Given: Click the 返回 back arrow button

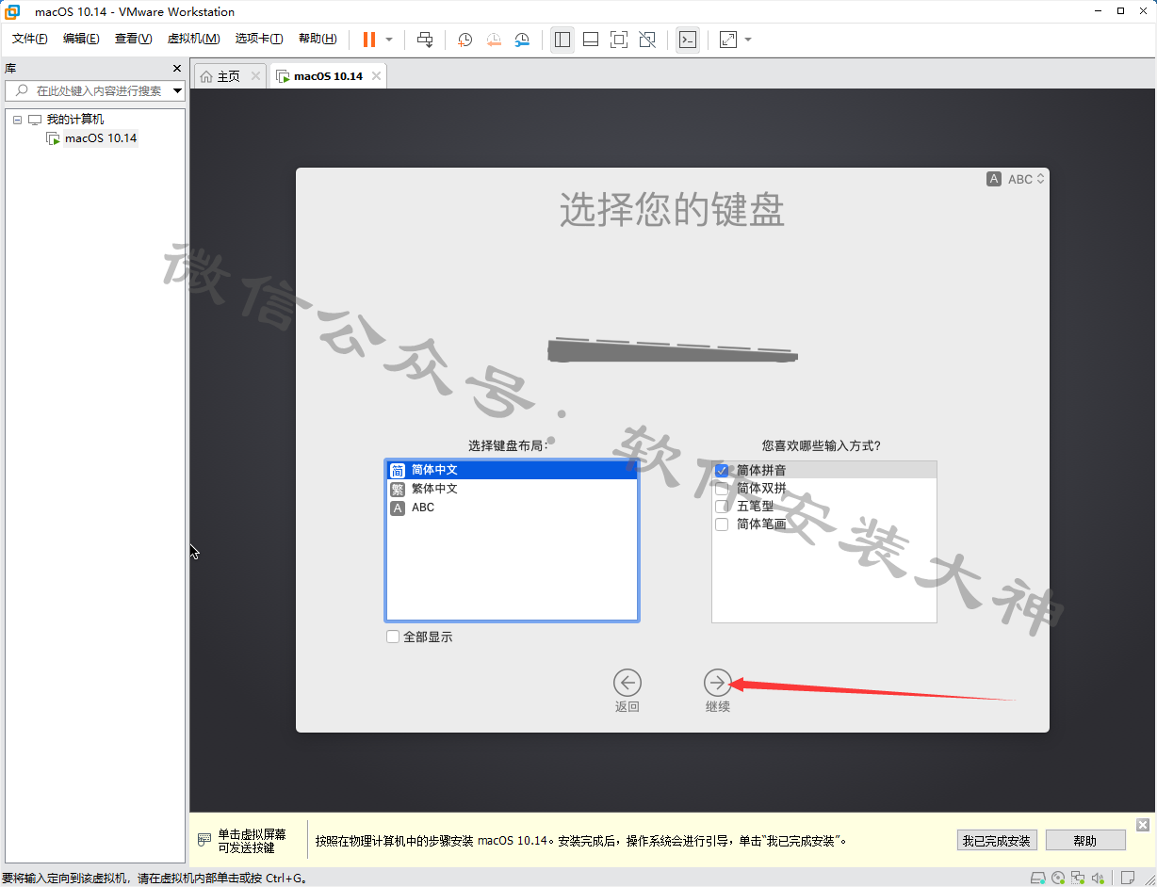Looking at the screenshot, I should tap(627, 683).
